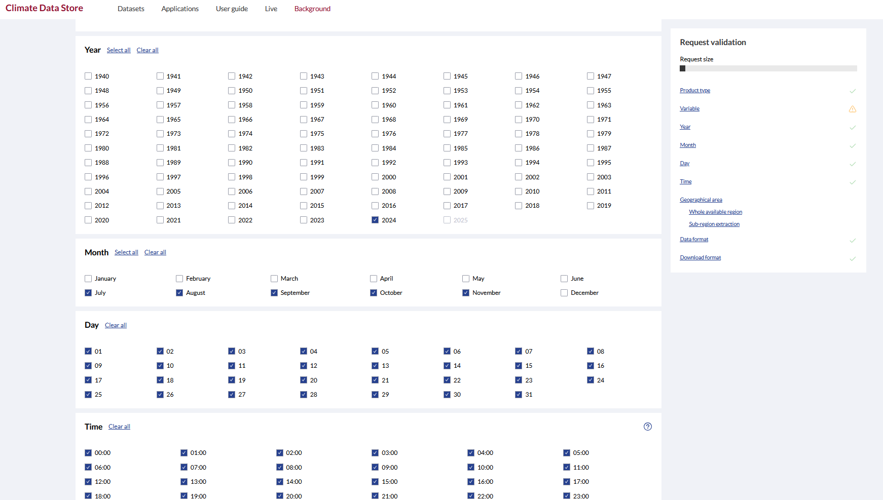Click Clear all link in Day section
883x500 pixels.
click(116, 325)
